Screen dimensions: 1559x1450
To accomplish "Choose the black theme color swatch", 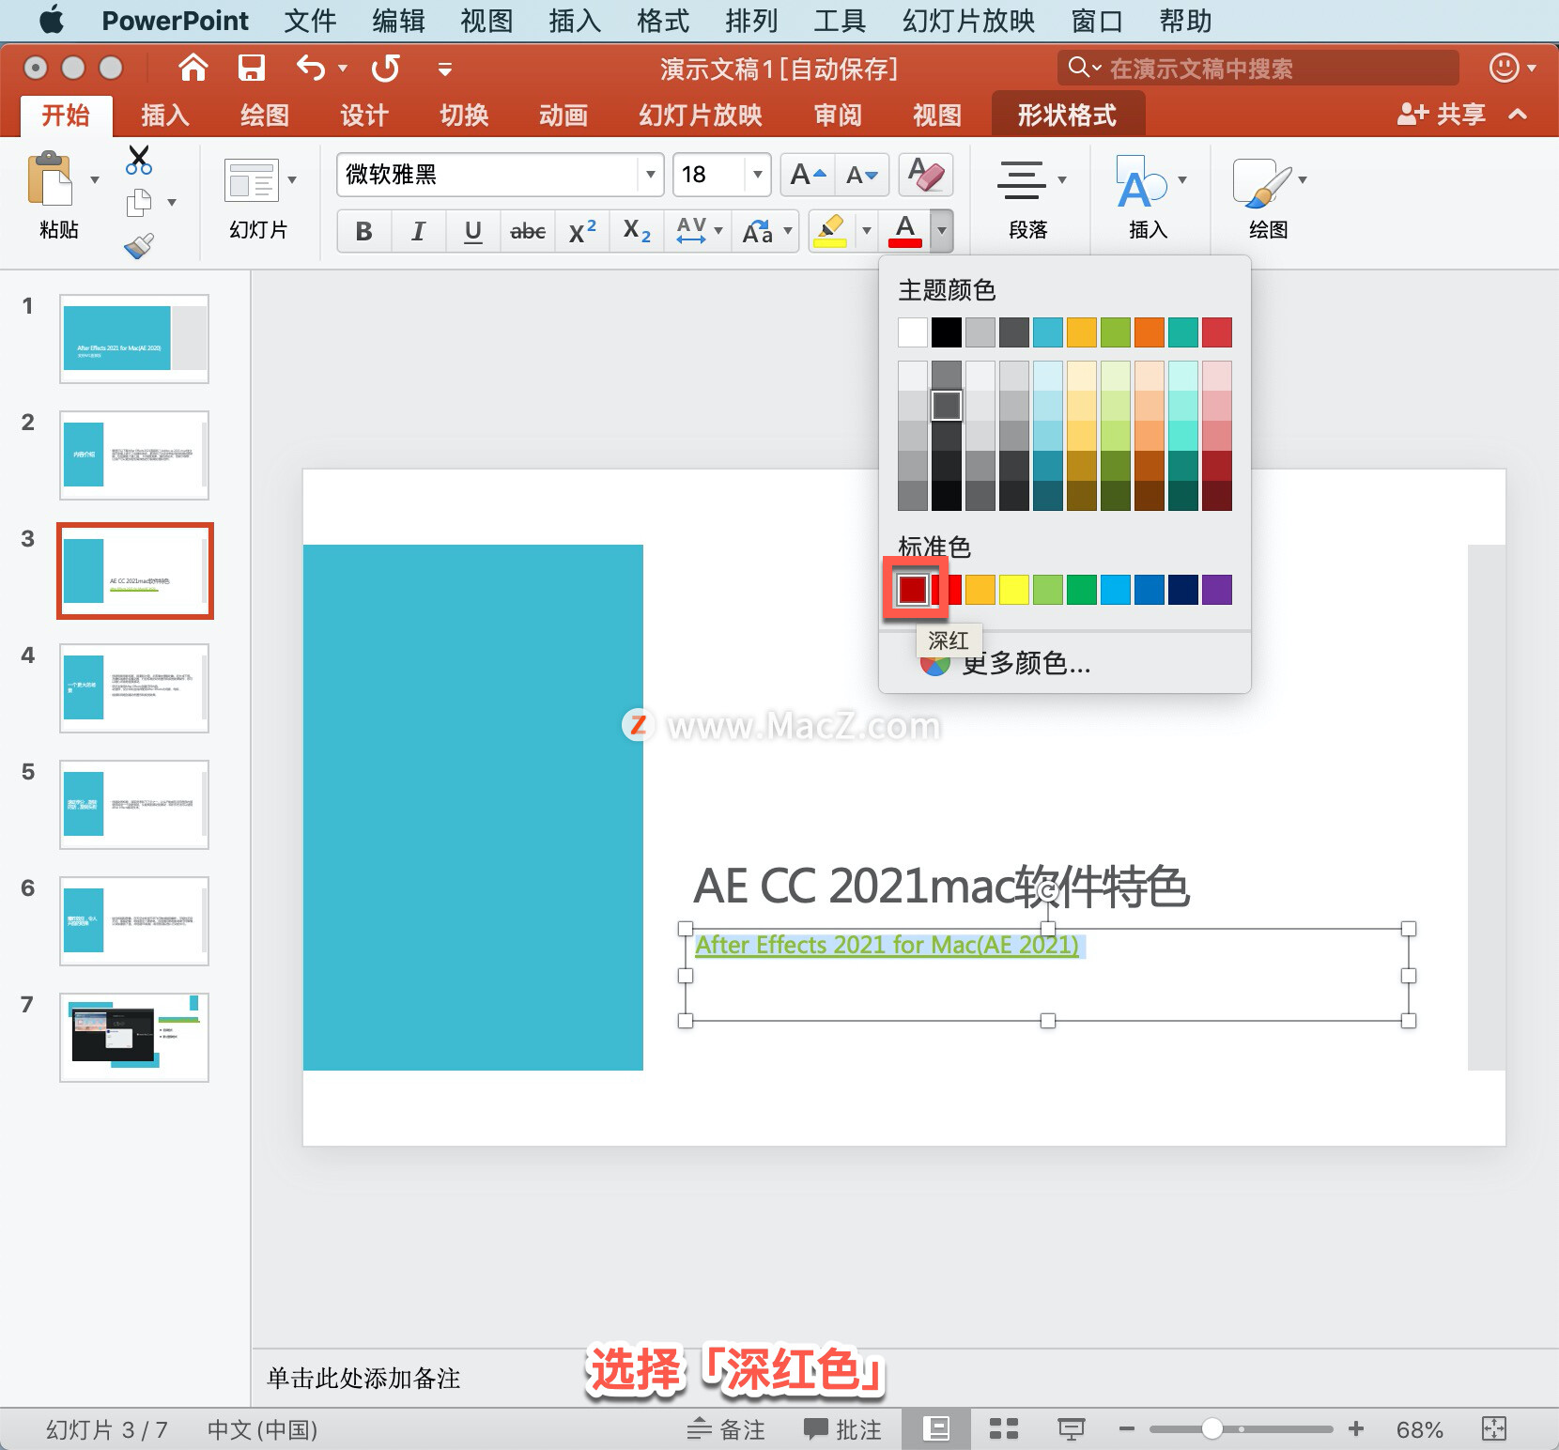I will [x=947, y=332].
